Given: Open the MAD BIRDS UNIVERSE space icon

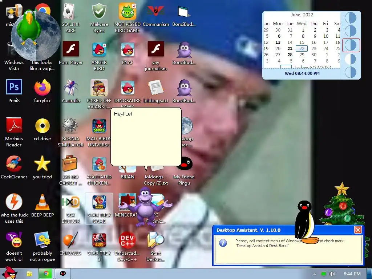Looking at the screenshot, I should [x=99, y=132].
